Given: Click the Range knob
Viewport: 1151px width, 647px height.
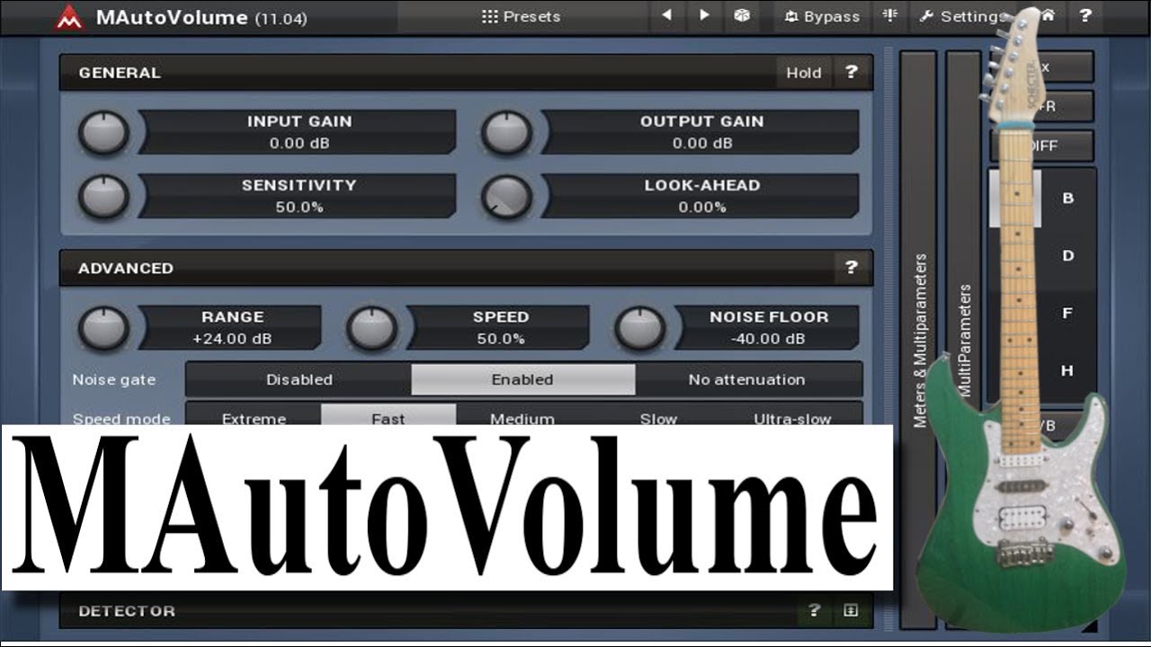Looking at the screenshot, I should pos(104,328).
